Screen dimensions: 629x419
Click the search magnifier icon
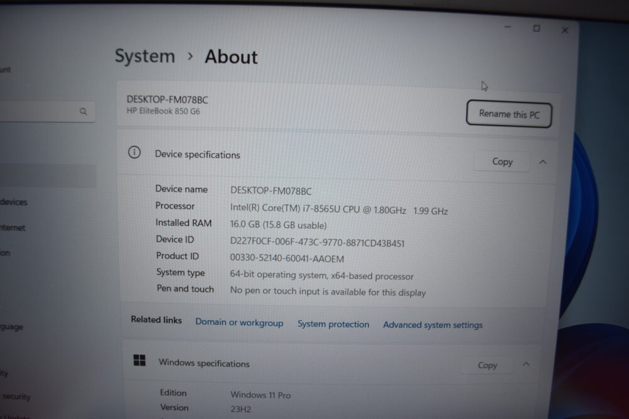click(x=83, y=111)
